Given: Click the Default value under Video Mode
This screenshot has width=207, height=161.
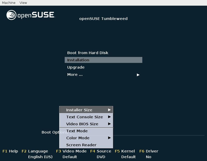Looking at the screenshot, I should [70, 157].
